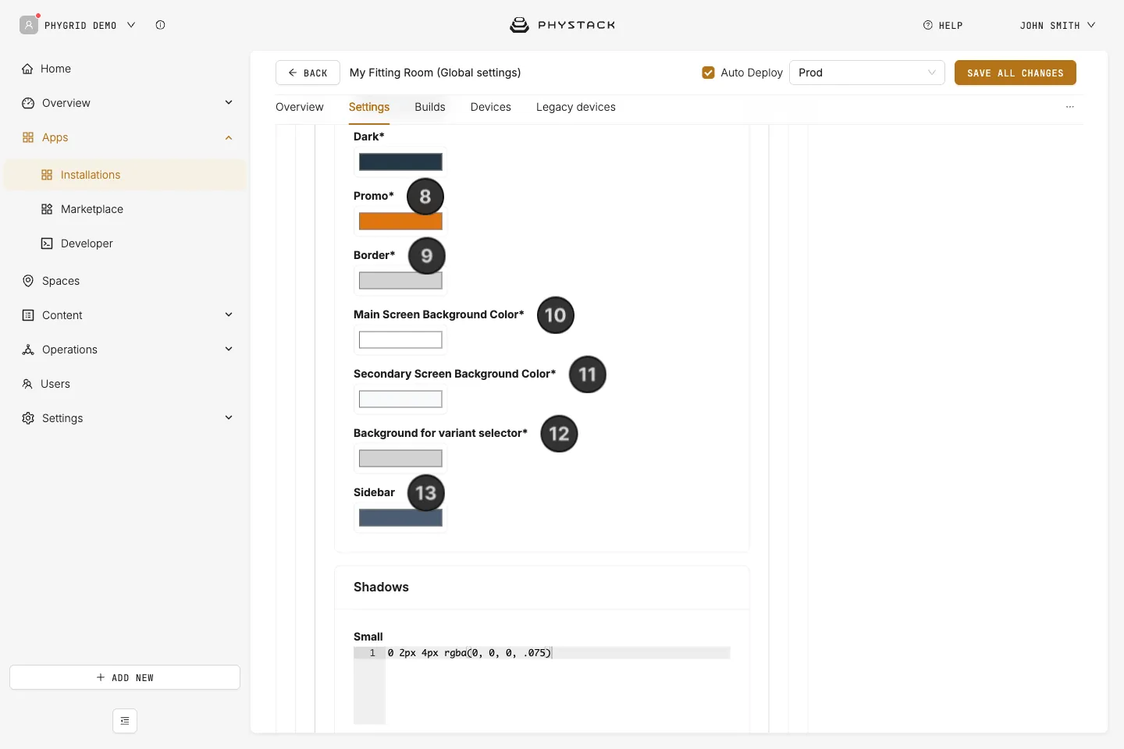Image resolution: width=1124 pixels, height=749 pixels.
Task: Click the Phystack logo
Action: [562, 25]
